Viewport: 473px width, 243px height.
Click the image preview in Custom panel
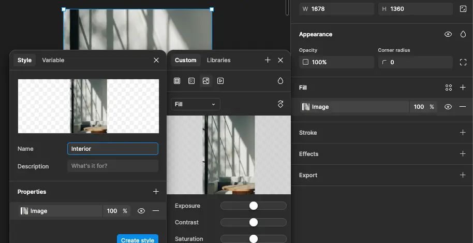click(x=229, y=155)
